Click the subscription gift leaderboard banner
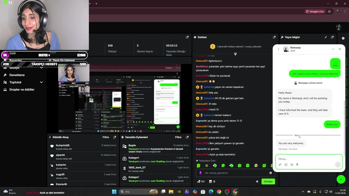The image size is (349, 196). coord(236,47)
